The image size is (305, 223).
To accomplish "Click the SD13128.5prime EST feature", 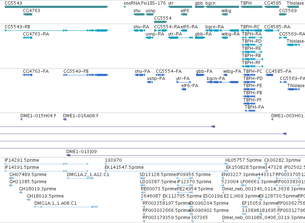I will click(x=142, y=178).
